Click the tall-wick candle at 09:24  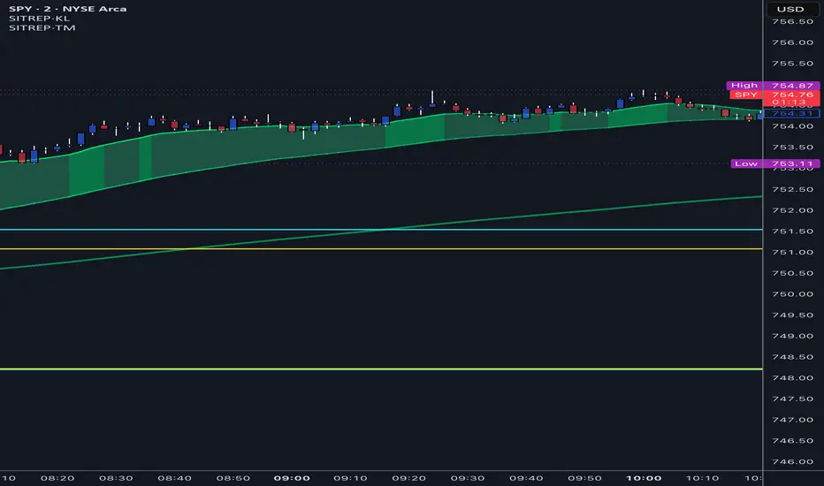[432, 99]
